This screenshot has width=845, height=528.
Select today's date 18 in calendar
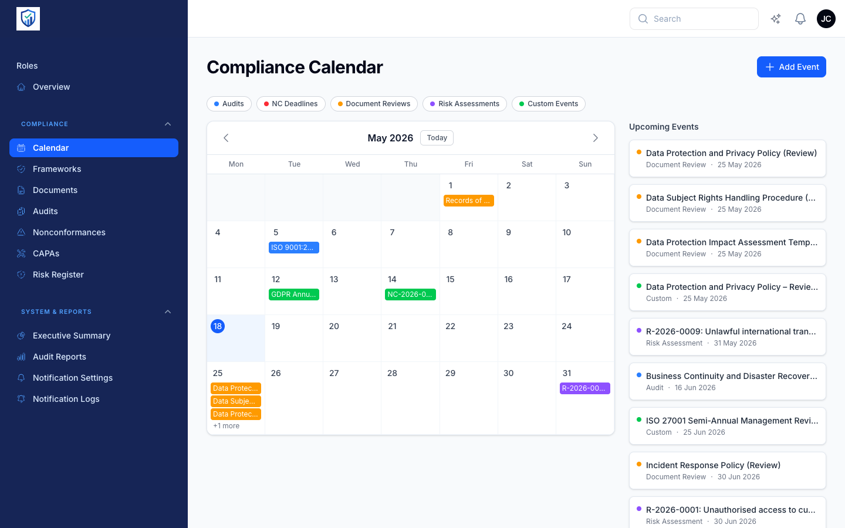click(218, 326)
